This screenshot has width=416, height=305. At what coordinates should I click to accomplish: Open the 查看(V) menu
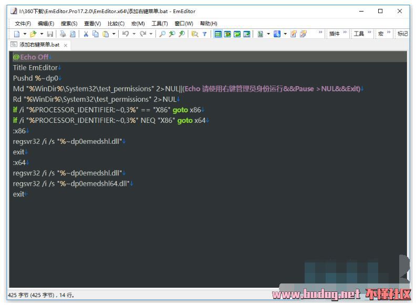tap(92, 24)
